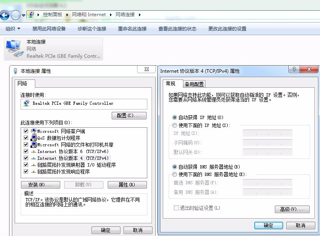Screen dimensions: 320x236
Task: Click the TCP/IPv6 protocol icon
Action: [34, 151]
